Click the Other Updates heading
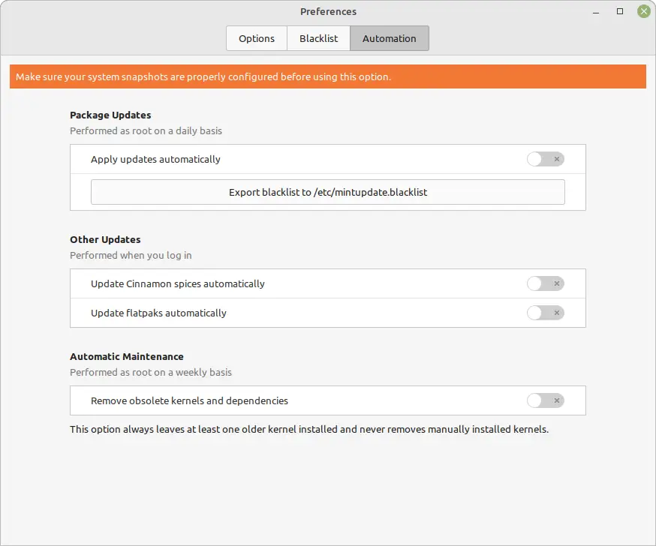Image resolution: width=656 pixels, height=546 pixels. [105, 239]
